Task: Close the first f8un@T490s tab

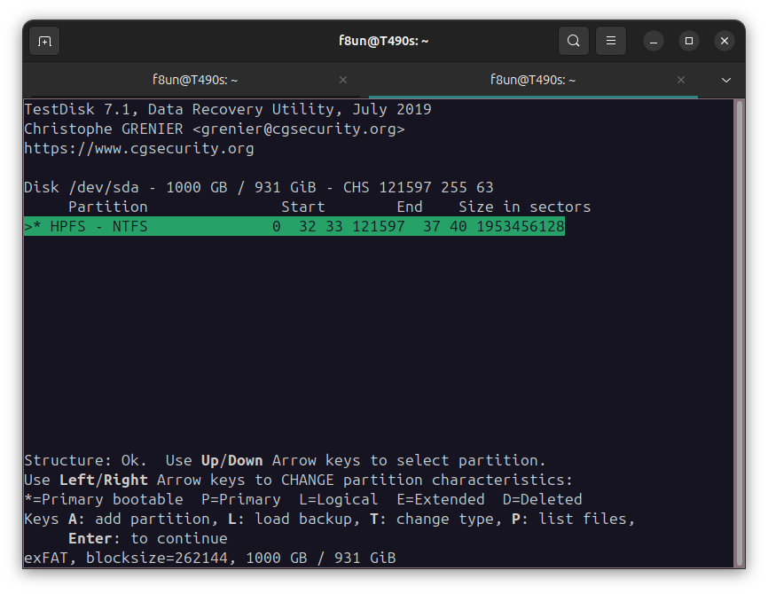Action: pyautogui.click(x=343, y=80)
